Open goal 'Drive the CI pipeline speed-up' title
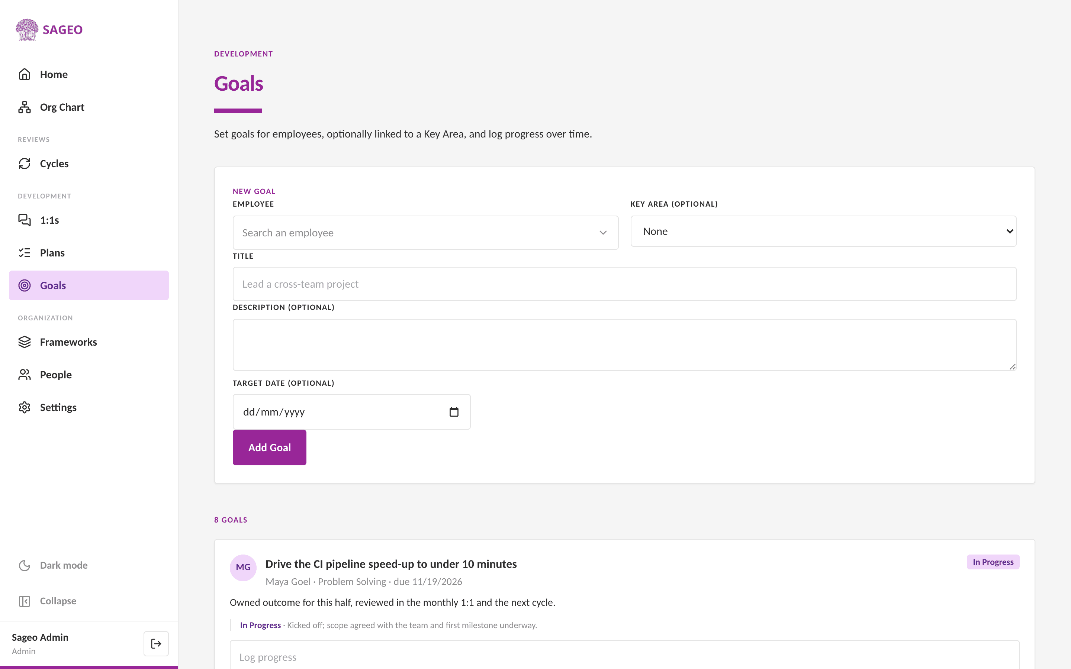This screenshot has height=669, width=1071. pyautogui.click(x=391, y=564)
